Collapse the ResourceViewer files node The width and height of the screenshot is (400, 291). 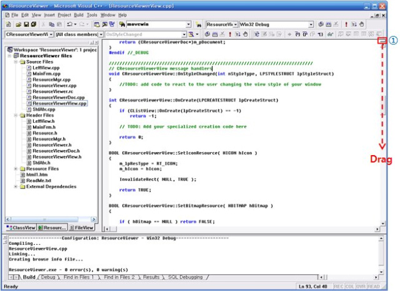pos(9,55)
